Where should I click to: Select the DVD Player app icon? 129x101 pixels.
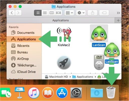99,62
